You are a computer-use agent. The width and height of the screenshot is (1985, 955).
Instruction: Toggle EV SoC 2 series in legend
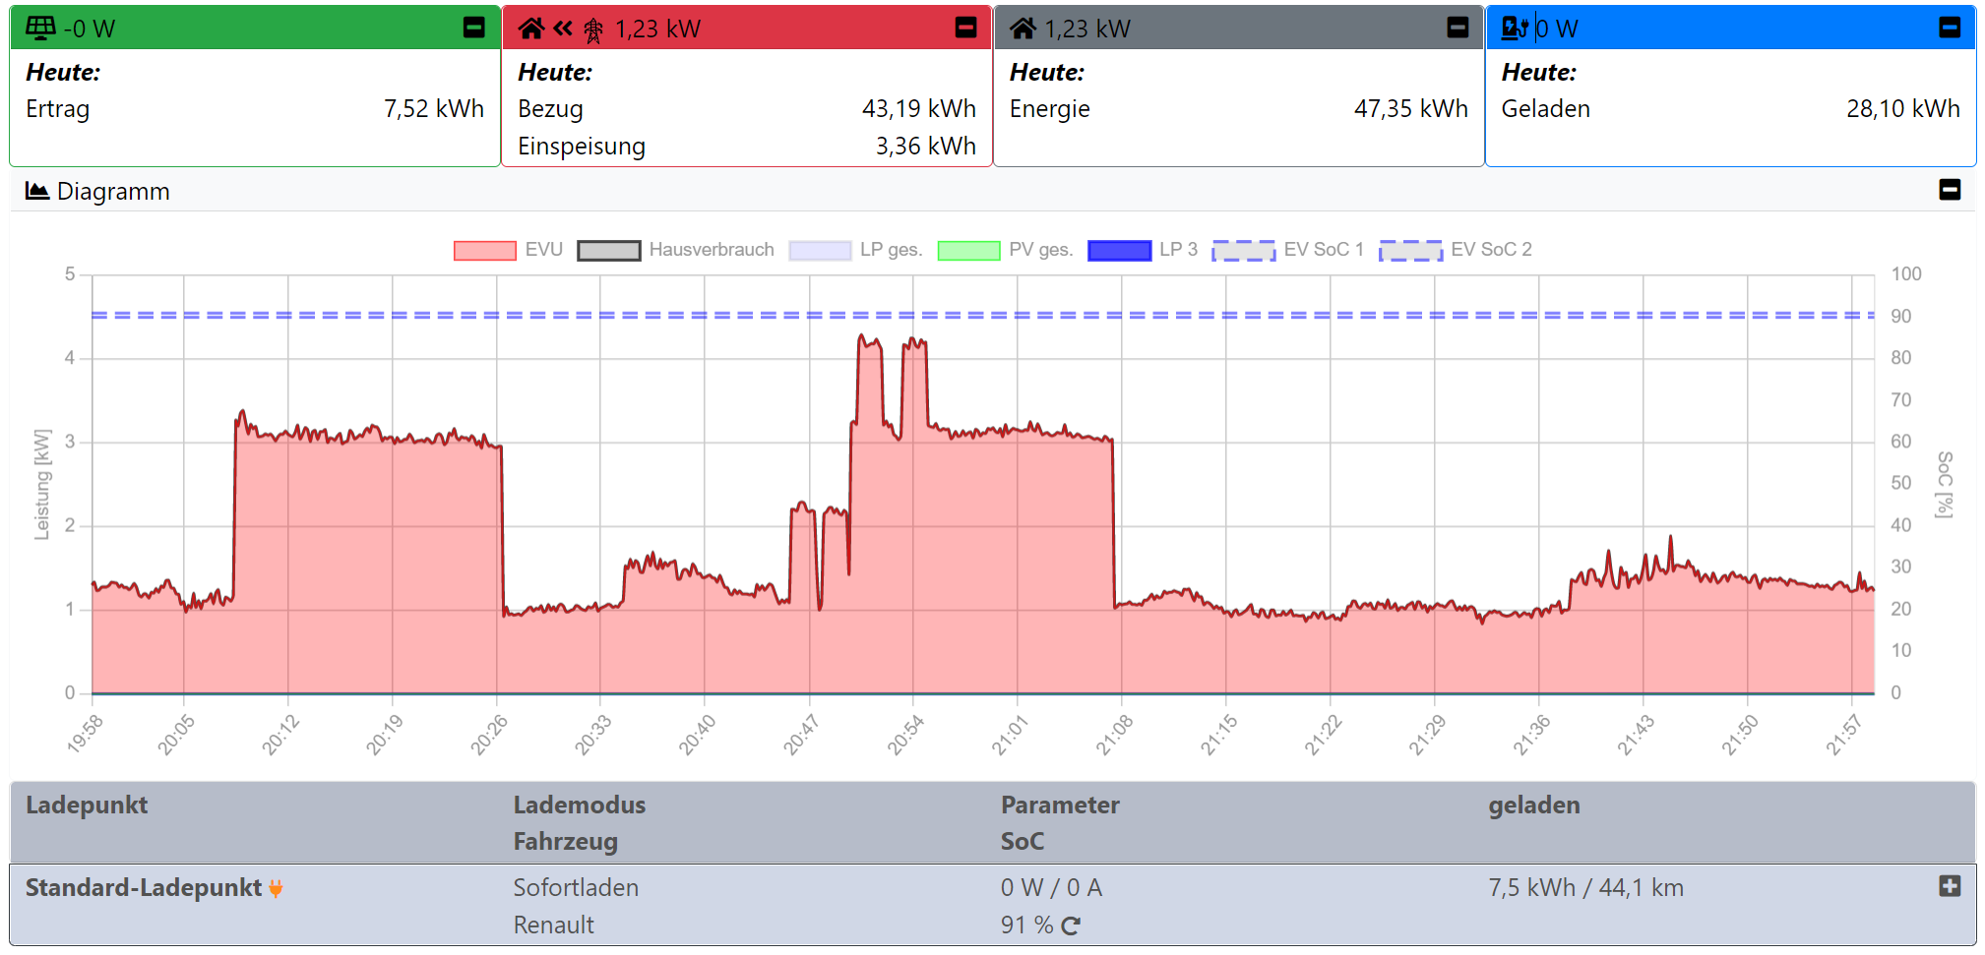pos(1456,250)
